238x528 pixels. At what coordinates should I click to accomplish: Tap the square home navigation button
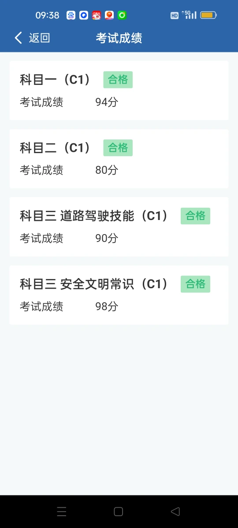point(118,511)
